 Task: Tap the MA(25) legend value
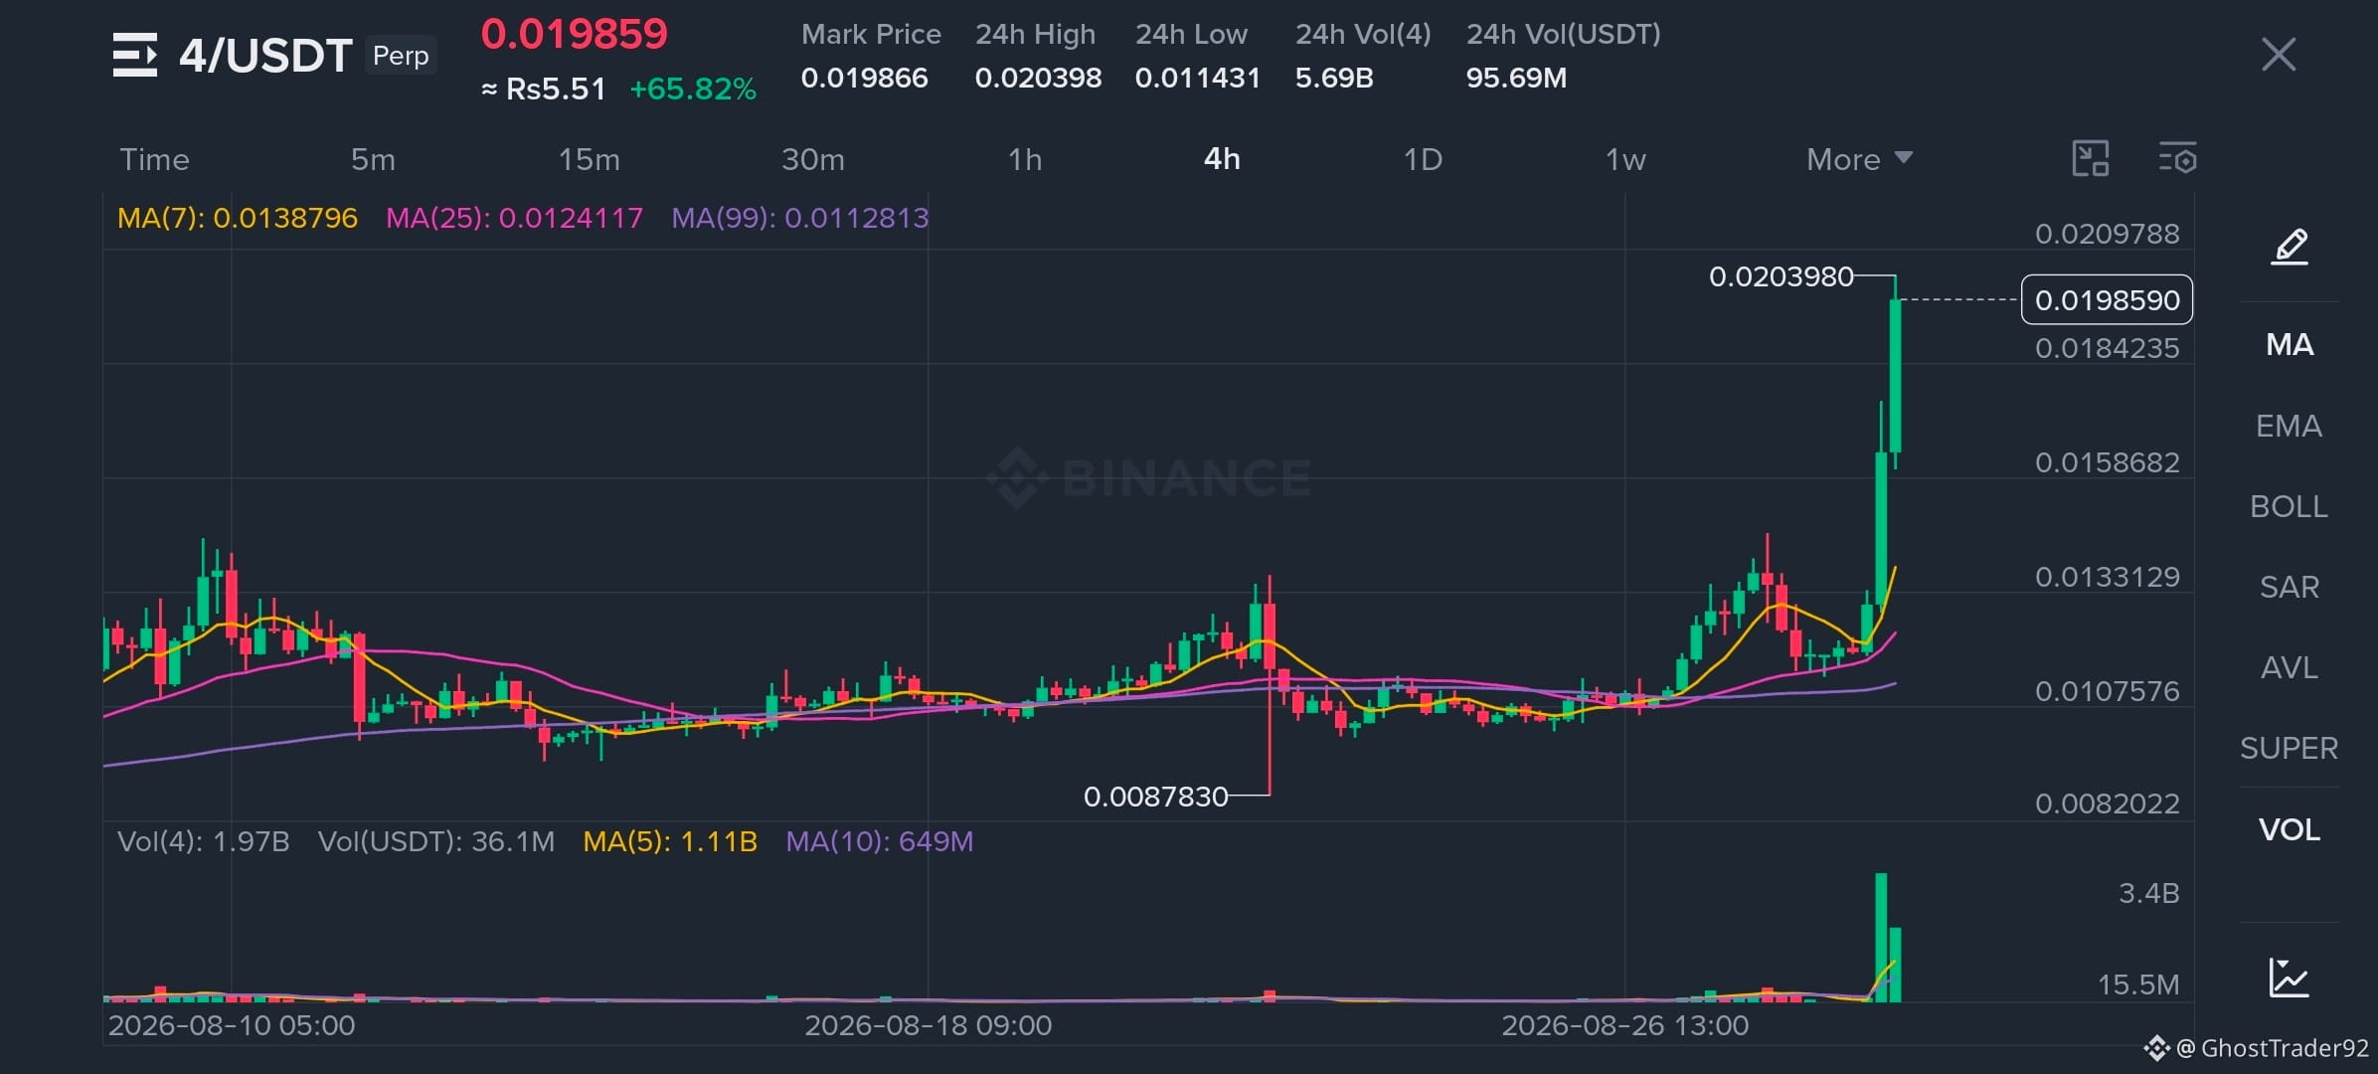point(514,218)
